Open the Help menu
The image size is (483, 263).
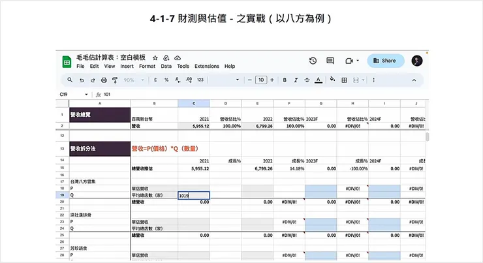tap(230, 66)
